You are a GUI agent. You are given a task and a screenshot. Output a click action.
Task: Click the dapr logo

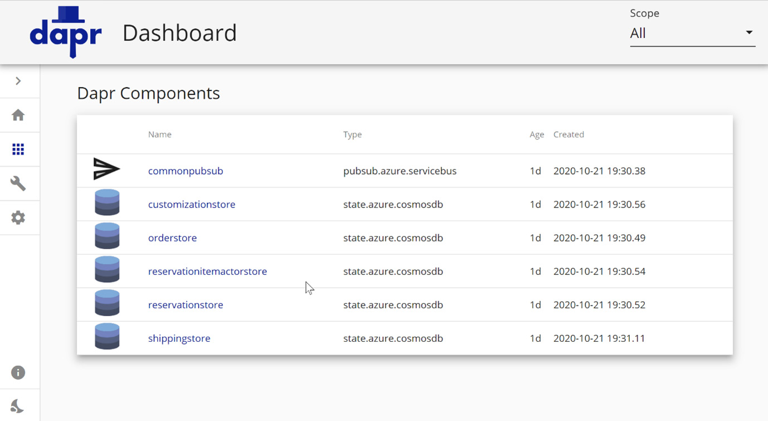pos(66,32)
